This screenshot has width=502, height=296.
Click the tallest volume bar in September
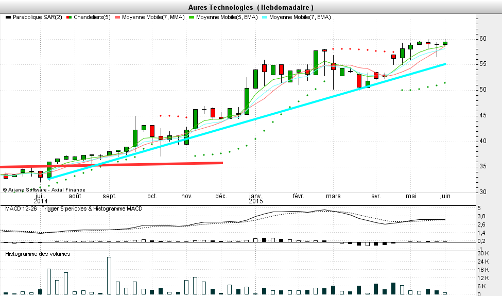[x=109, y=275]
